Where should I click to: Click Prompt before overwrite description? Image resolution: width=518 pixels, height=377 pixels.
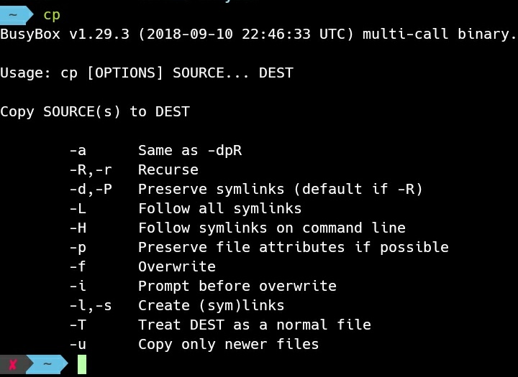pyautogui.click(x=237, y=286)
